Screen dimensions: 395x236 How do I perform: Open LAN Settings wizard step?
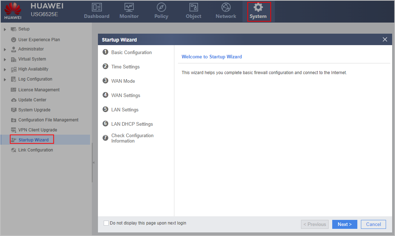125,110
